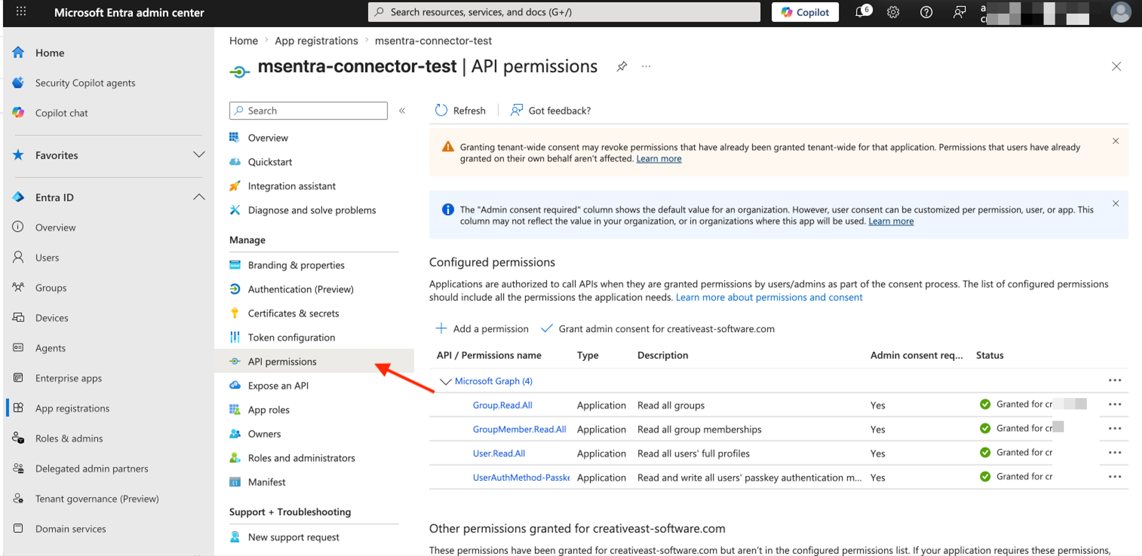Open App registrations in left navigation
1142x556 pixels.
[x=73, y=408]
